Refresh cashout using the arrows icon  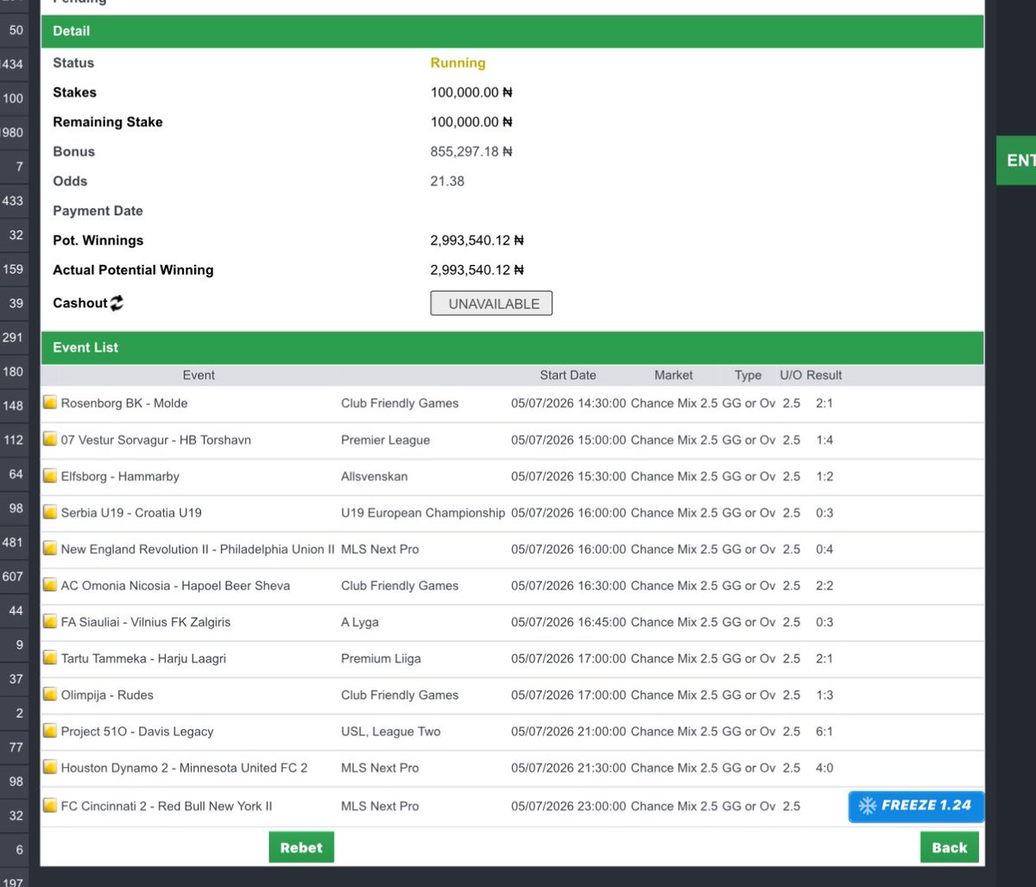click(117, 303)
